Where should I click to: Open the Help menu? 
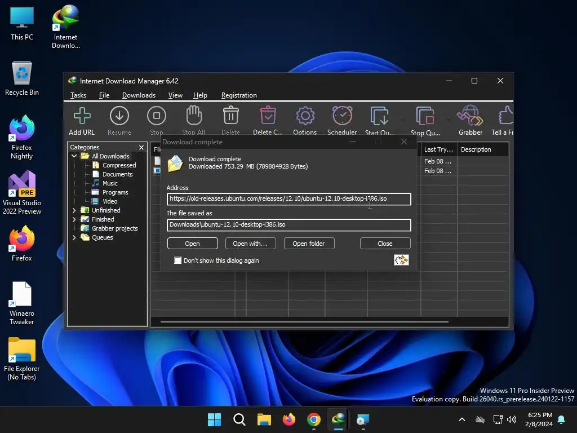[x=200, y=95]
